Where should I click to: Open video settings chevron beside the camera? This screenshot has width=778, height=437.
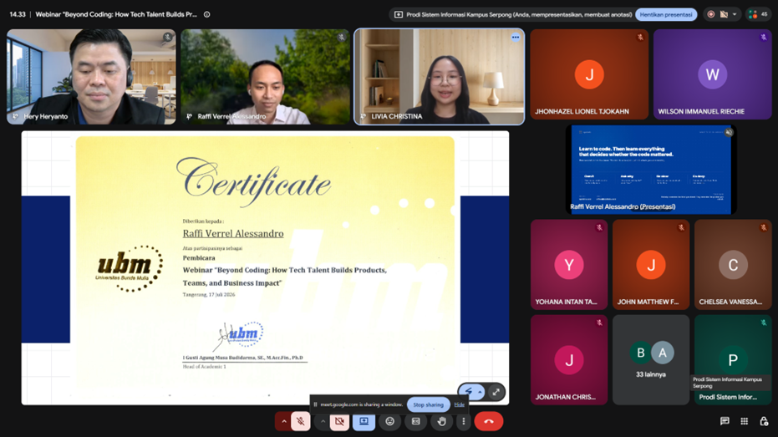[323, 421]
